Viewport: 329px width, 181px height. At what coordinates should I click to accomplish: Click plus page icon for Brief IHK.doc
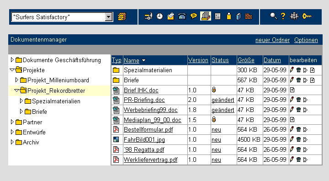[292, 90]
